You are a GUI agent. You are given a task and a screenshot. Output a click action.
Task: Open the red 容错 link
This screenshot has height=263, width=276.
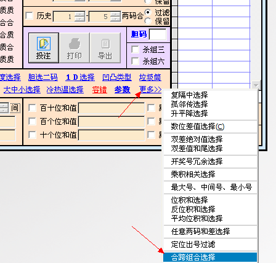[99, 90]
